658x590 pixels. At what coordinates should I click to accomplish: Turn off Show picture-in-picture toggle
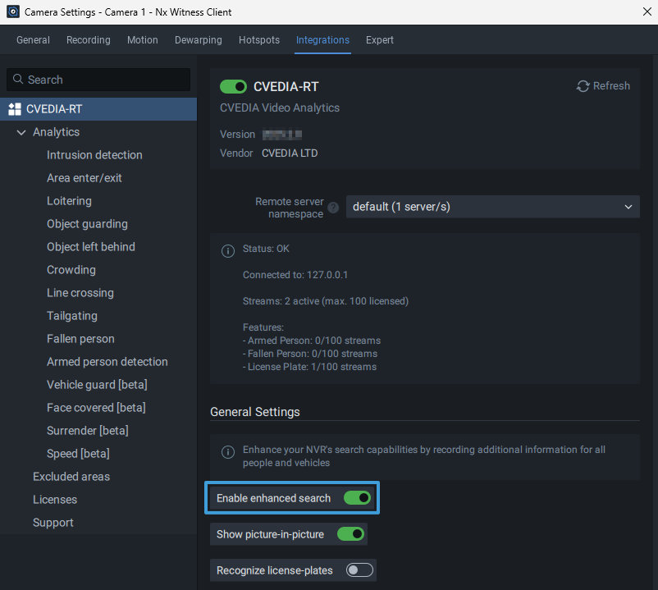(350, 534)
